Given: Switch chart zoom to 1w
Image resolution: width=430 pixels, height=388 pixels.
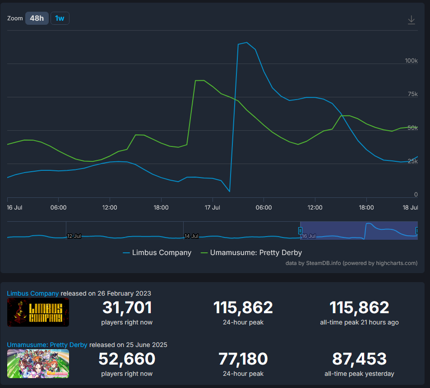Looking at the screenshot, I should click(x=60, y=18).
